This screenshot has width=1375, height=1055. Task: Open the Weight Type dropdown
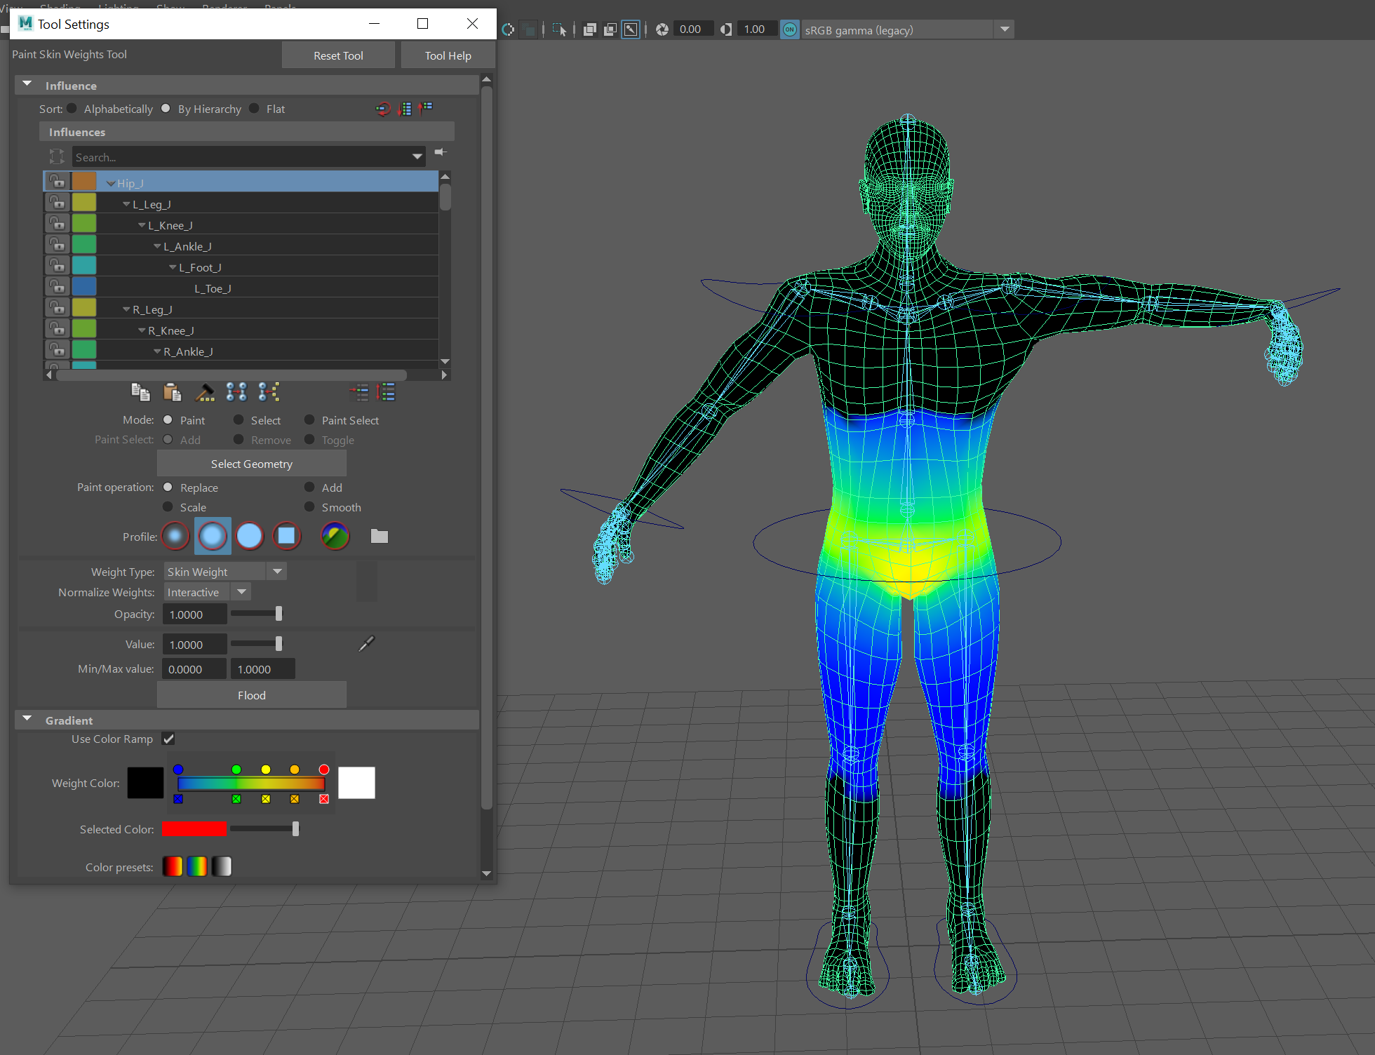(x=277, y=572)
